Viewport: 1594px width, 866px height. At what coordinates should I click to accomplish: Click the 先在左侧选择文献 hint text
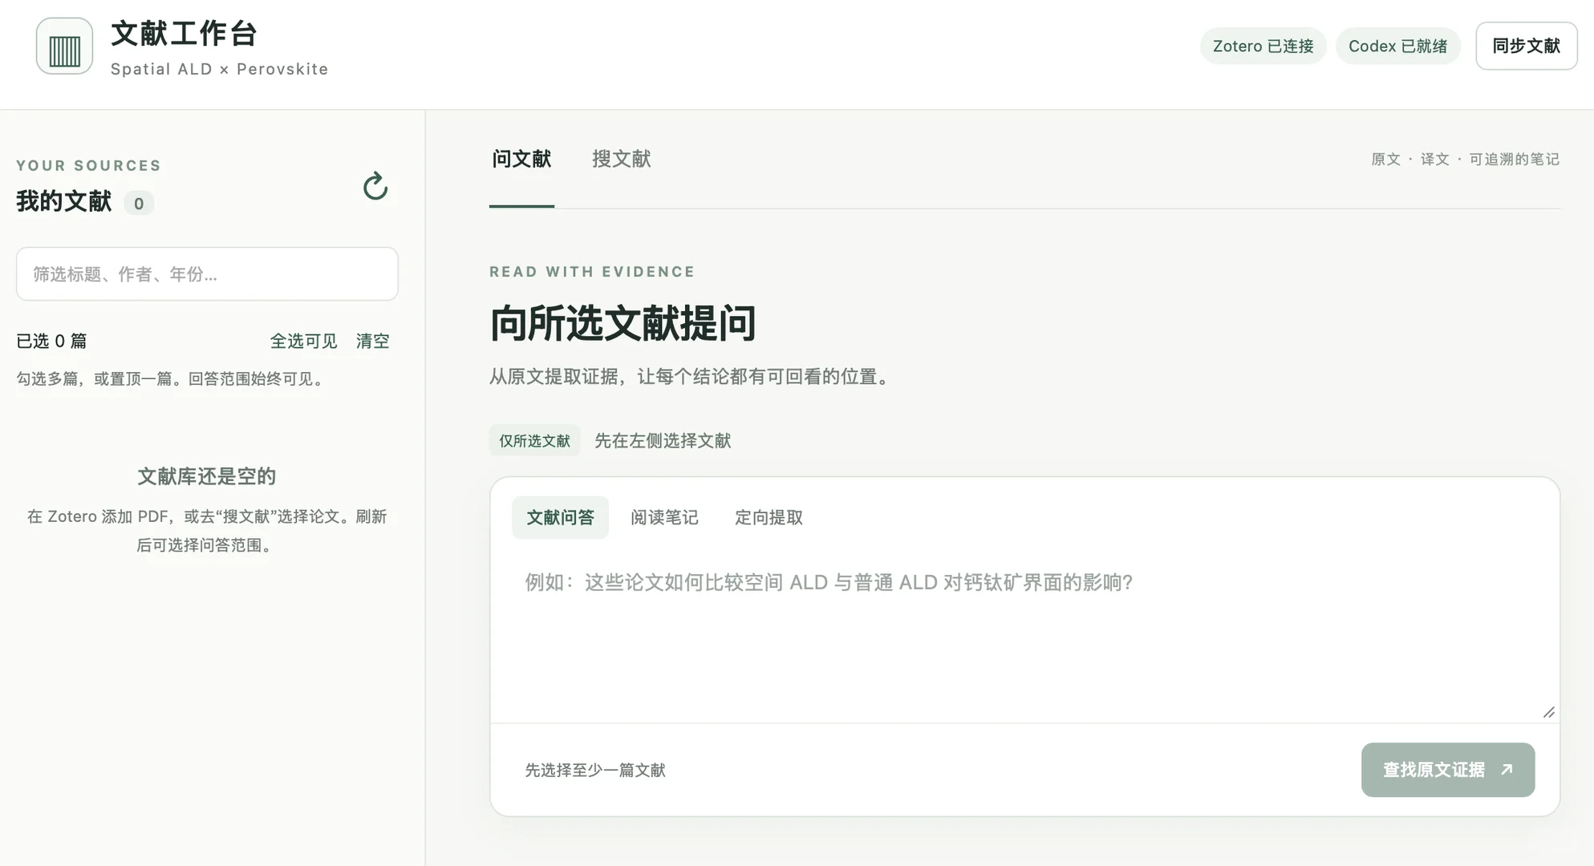pyautogui.click(x=663, y=440)
